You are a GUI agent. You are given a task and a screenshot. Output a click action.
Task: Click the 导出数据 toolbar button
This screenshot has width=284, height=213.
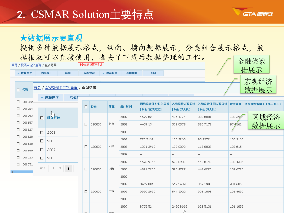[132, 73]
